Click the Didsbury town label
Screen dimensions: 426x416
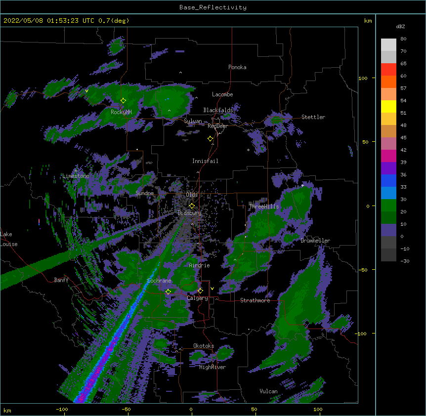(190, 213)
